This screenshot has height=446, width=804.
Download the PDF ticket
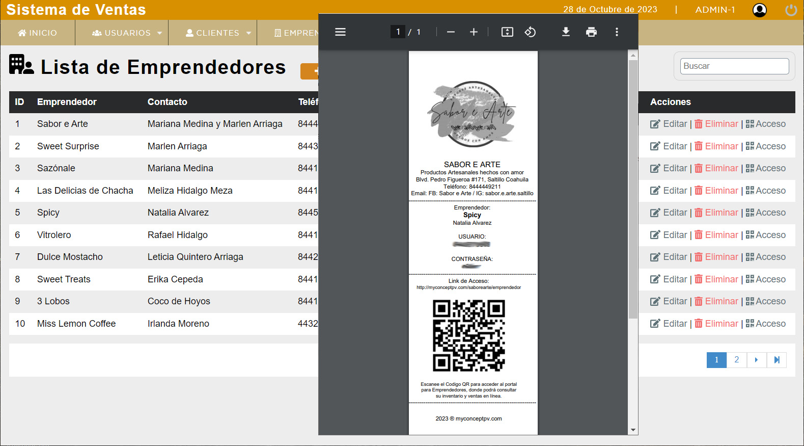pyautogui.click(x=566, y=32)
